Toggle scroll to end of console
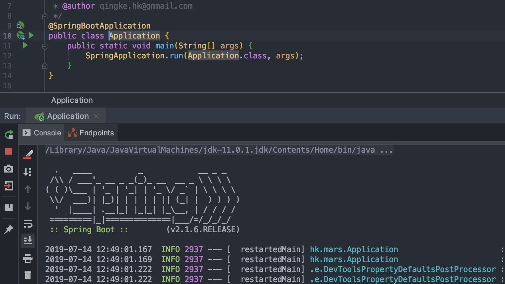The width and height of the screenshot is (505, 284). (x=28, y=241)
